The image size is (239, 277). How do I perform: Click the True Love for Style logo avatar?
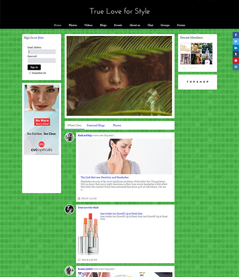point(69,209)
